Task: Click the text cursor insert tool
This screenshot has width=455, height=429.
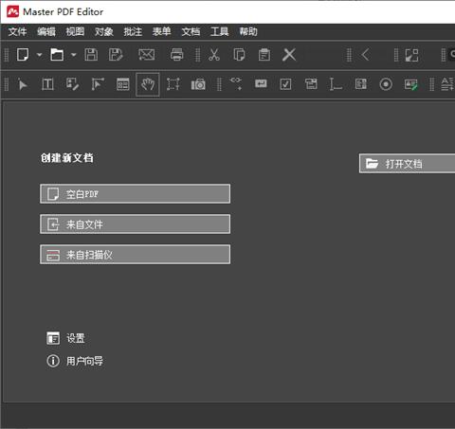Action: [336, 84]
